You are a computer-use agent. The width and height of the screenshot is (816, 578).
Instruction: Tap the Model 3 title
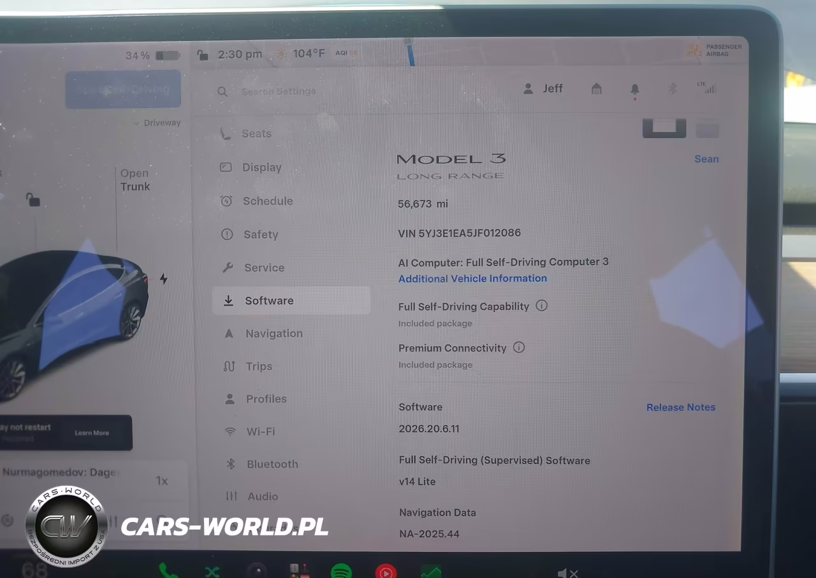coord(451,159)
